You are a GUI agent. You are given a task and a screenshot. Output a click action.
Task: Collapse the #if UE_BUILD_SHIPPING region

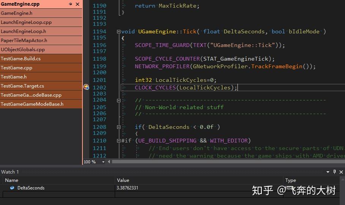(x=119, y=141)
